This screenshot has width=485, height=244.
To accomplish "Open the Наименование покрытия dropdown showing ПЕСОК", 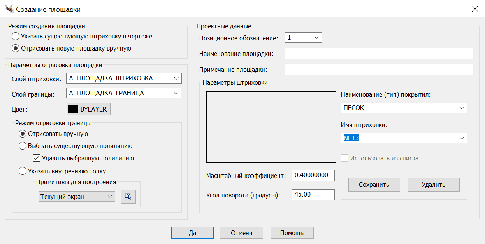I will click(x=461, y=108).
